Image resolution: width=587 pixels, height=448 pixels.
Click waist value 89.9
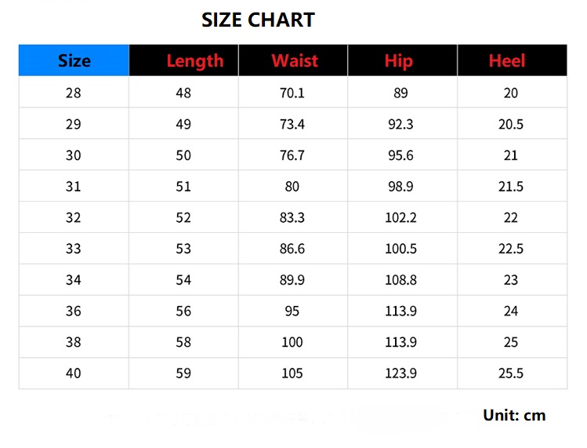point(292,280)
